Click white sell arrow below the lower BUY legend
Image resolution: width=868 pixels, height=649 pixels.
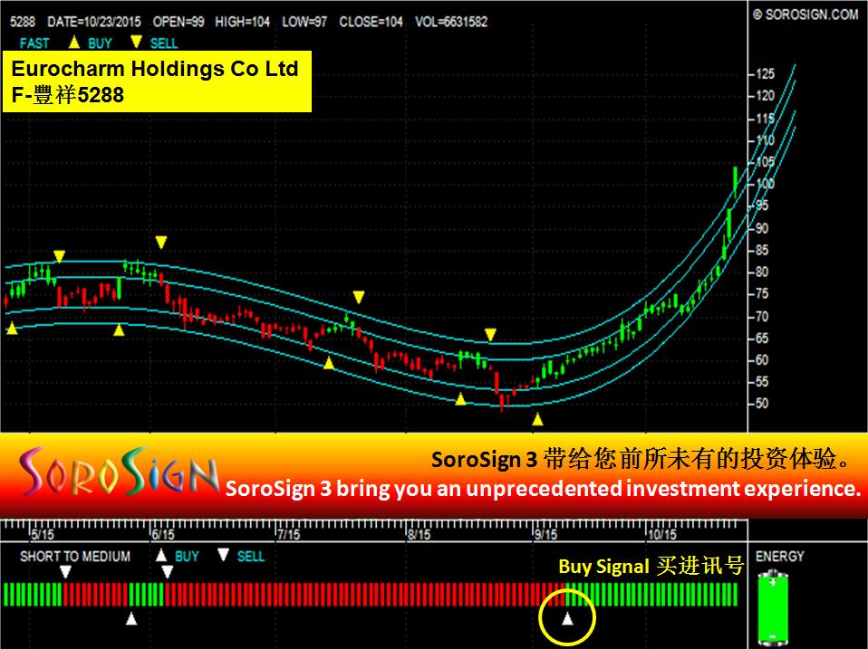[x=167, y=572]
